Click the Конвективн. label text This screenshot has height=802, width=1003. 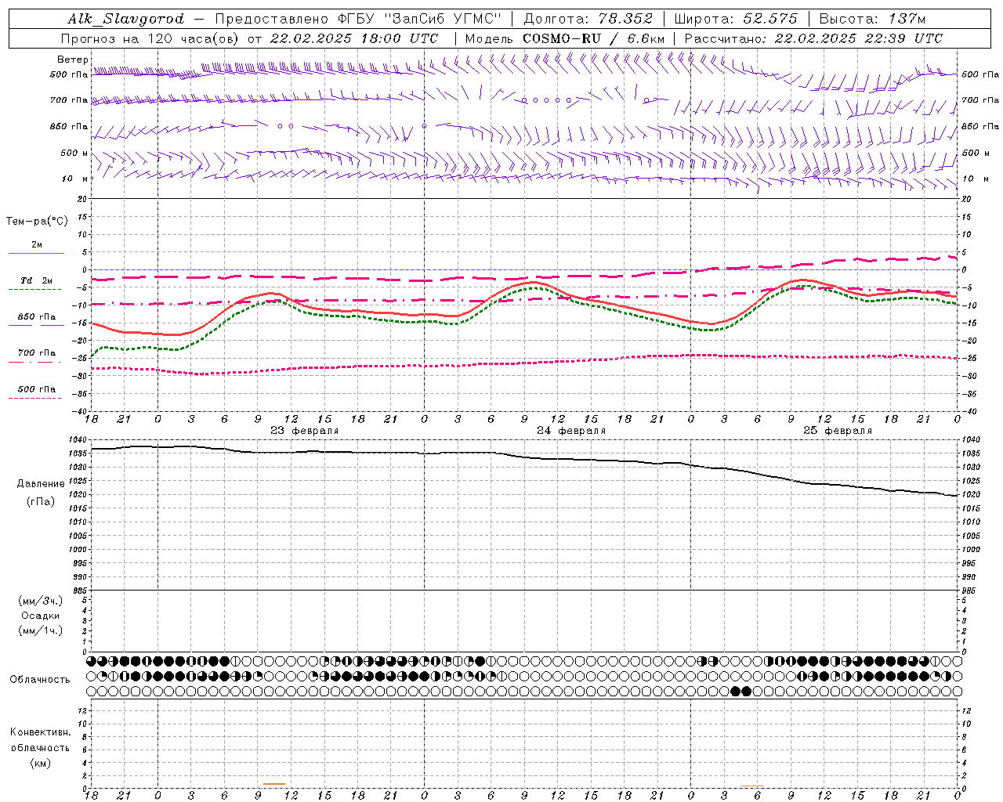click(40, 732)
